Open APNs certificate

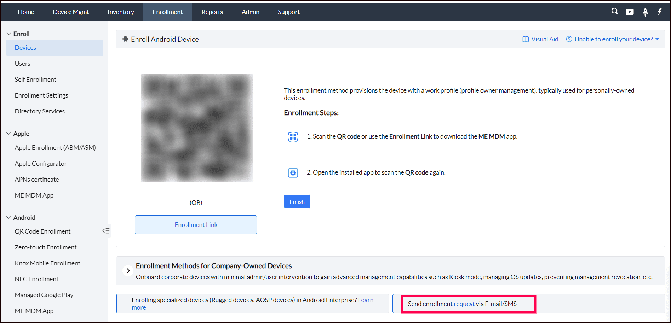(x=37, y=180)
